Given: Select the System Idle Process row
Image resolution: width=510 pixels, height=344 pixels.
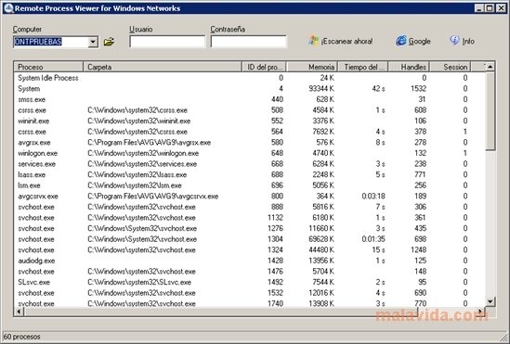Looking at the screenshot, I should [x=250, y=78].
